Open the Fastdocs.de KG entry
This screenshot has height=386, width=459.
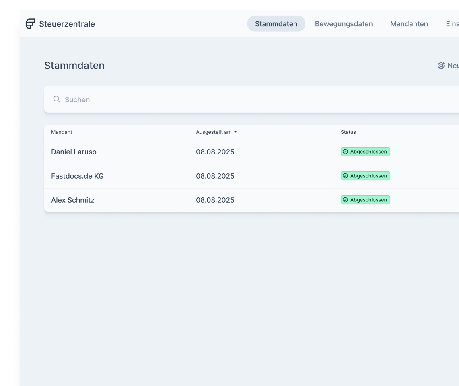pos(77,176)
